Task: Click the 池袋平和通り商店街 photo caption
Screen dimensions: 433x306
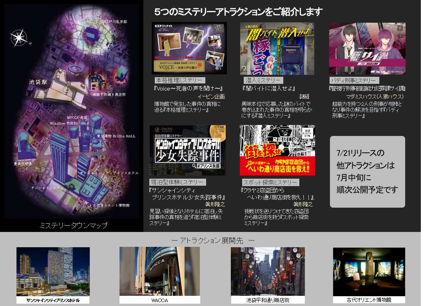Action: click(x=268, y=300)
